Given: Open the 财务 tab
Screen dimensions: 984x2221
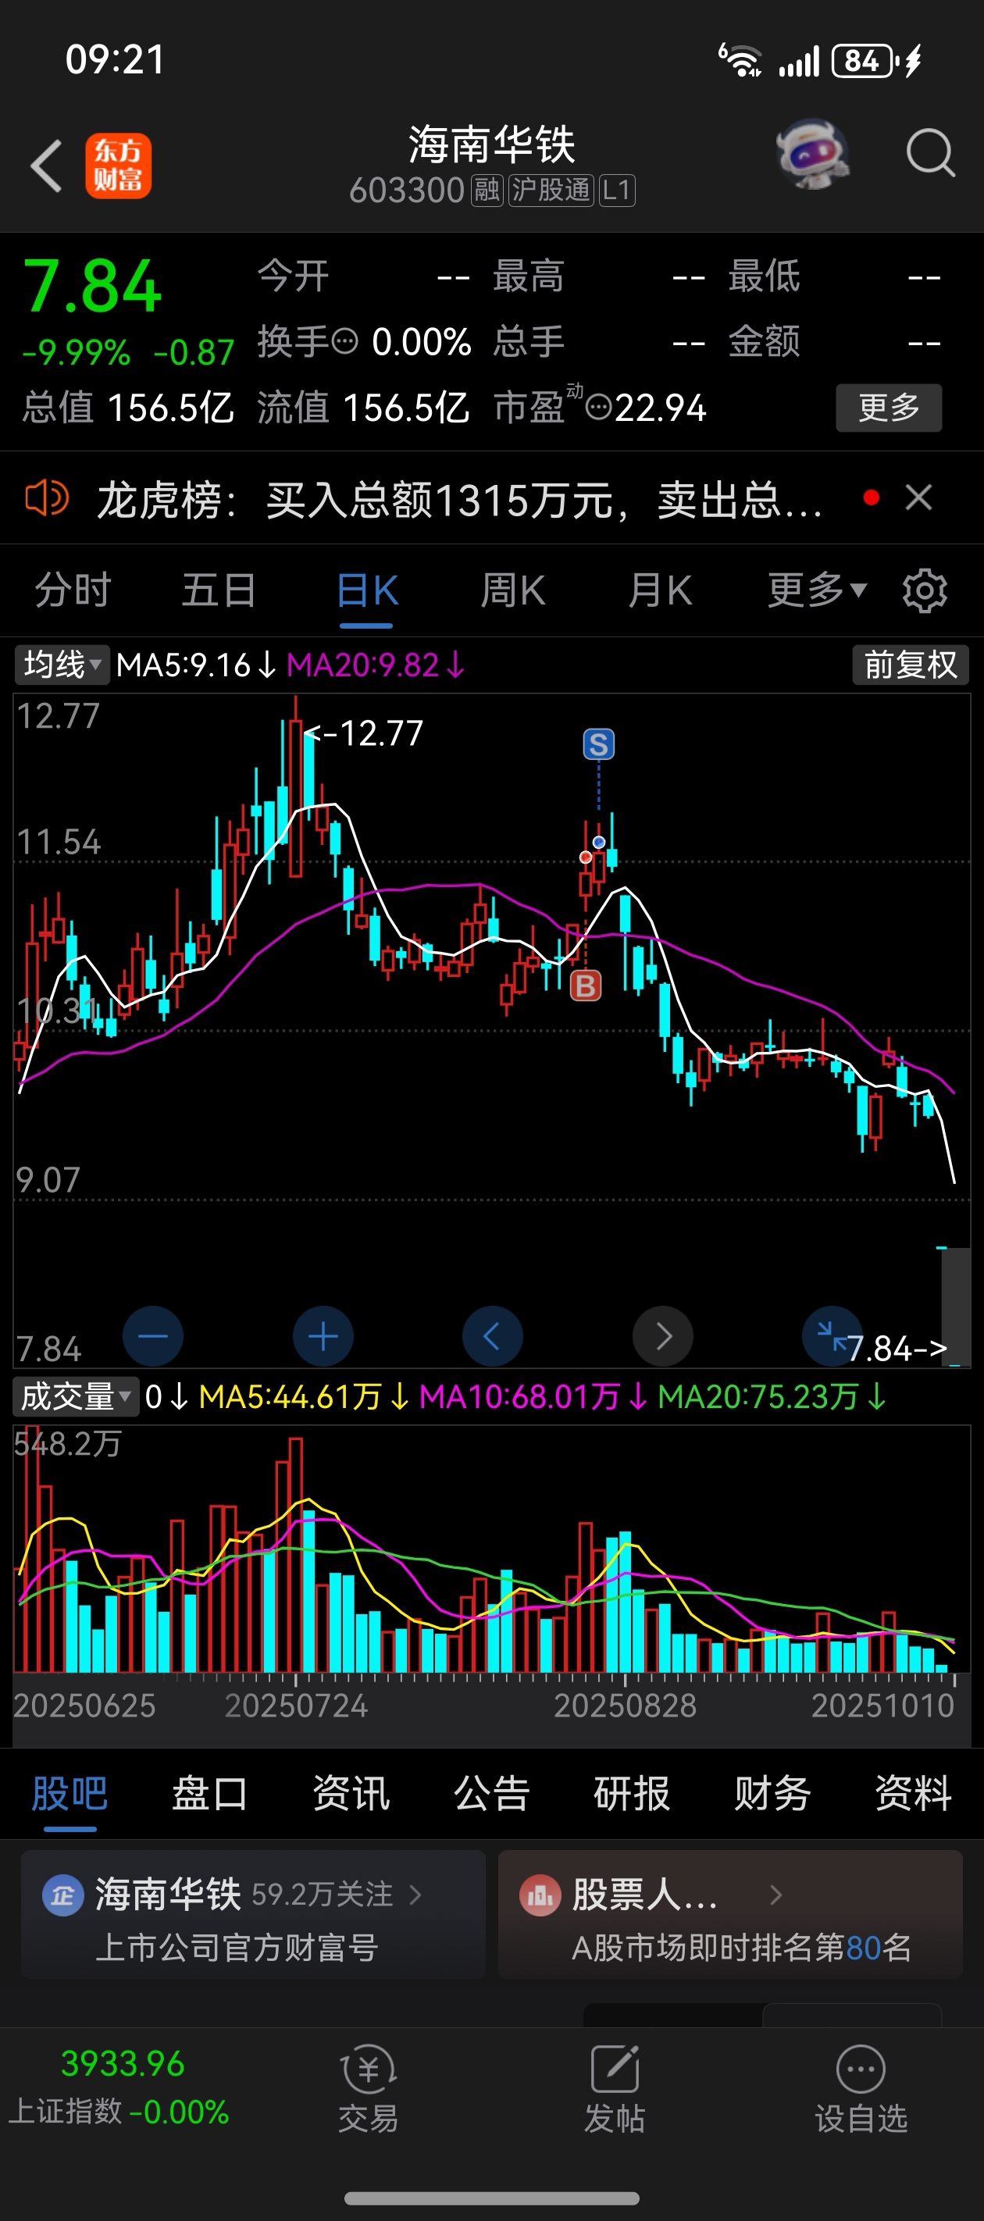Looking at the screenshot, I should [772, 1795].
